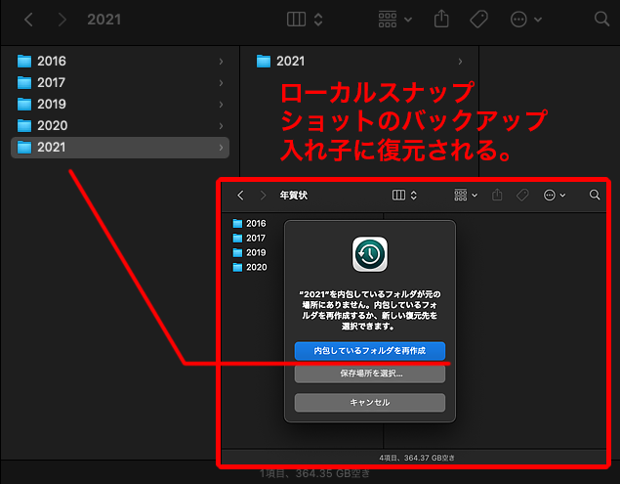Click dialog message about "2021" folder
620x484 pixels.
click(x=370, y=310)
